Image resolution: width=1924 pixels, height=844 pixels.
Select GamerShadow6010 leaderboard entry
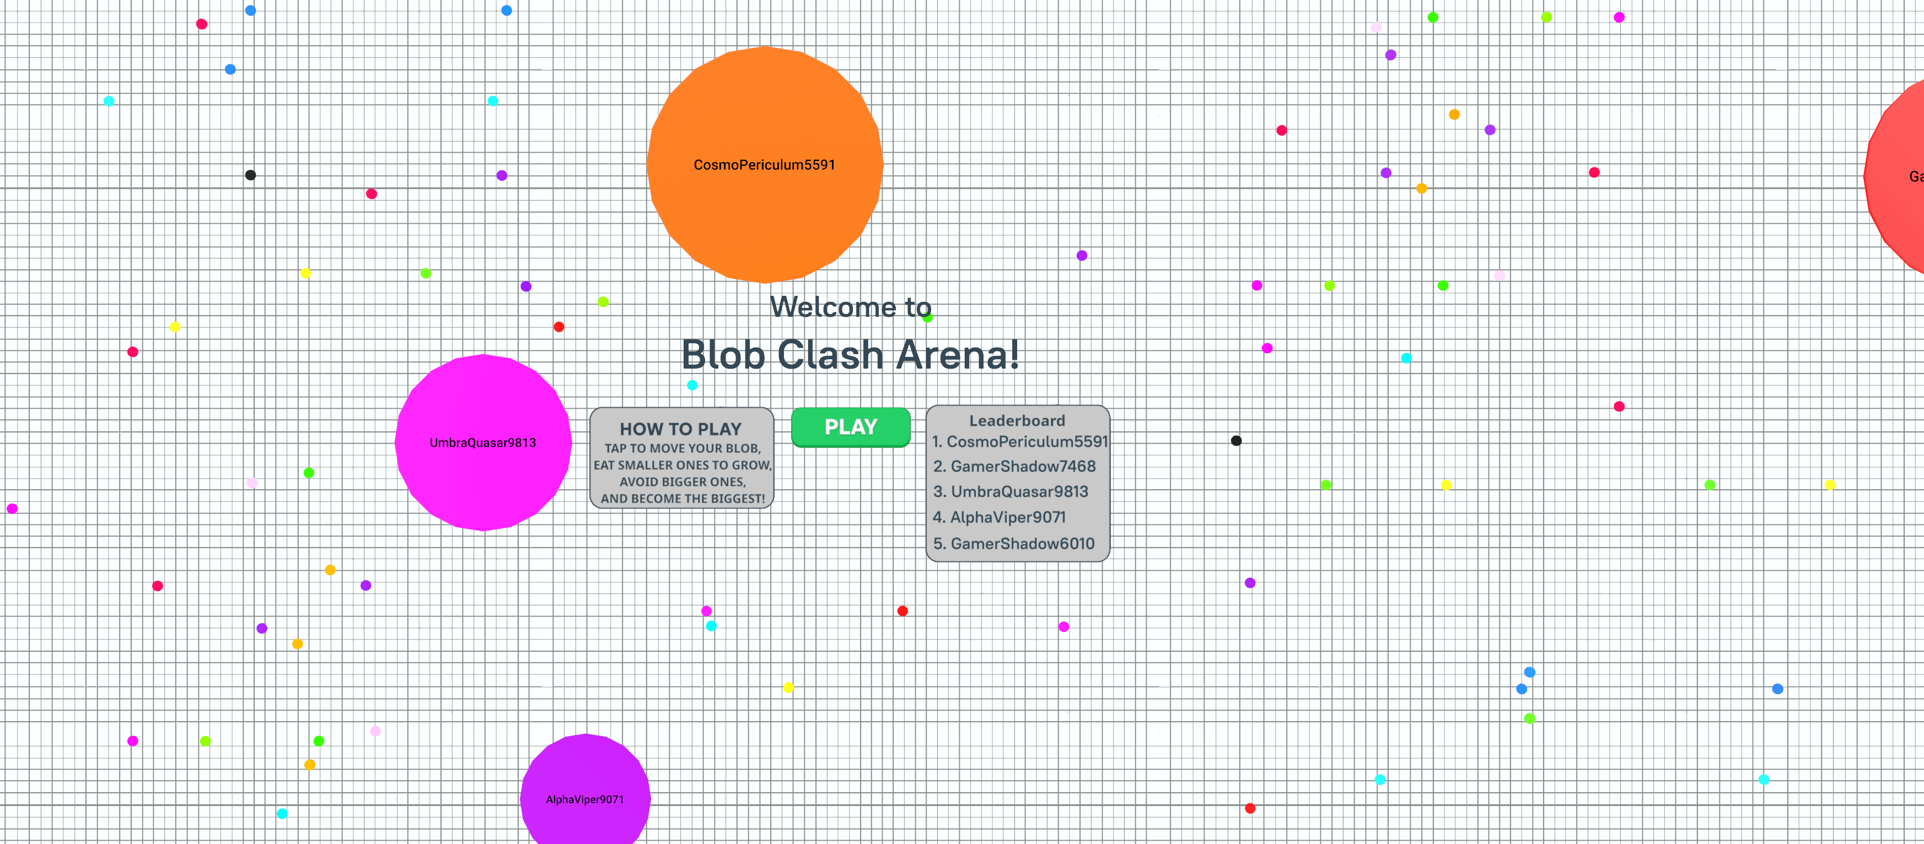pos(1013,543)
